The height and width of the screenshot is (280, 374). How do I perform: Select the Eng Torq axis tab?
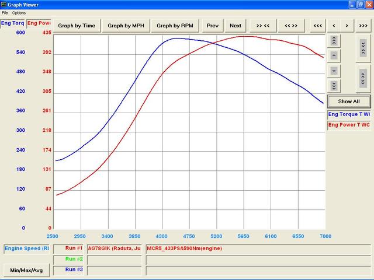click(12, 23)
